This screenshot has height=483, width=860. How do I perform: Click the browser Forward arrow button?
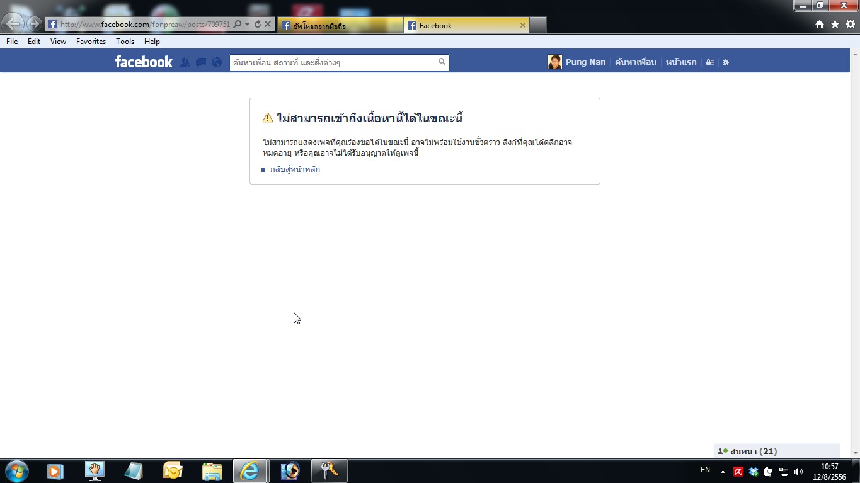(x=34, y=25)
